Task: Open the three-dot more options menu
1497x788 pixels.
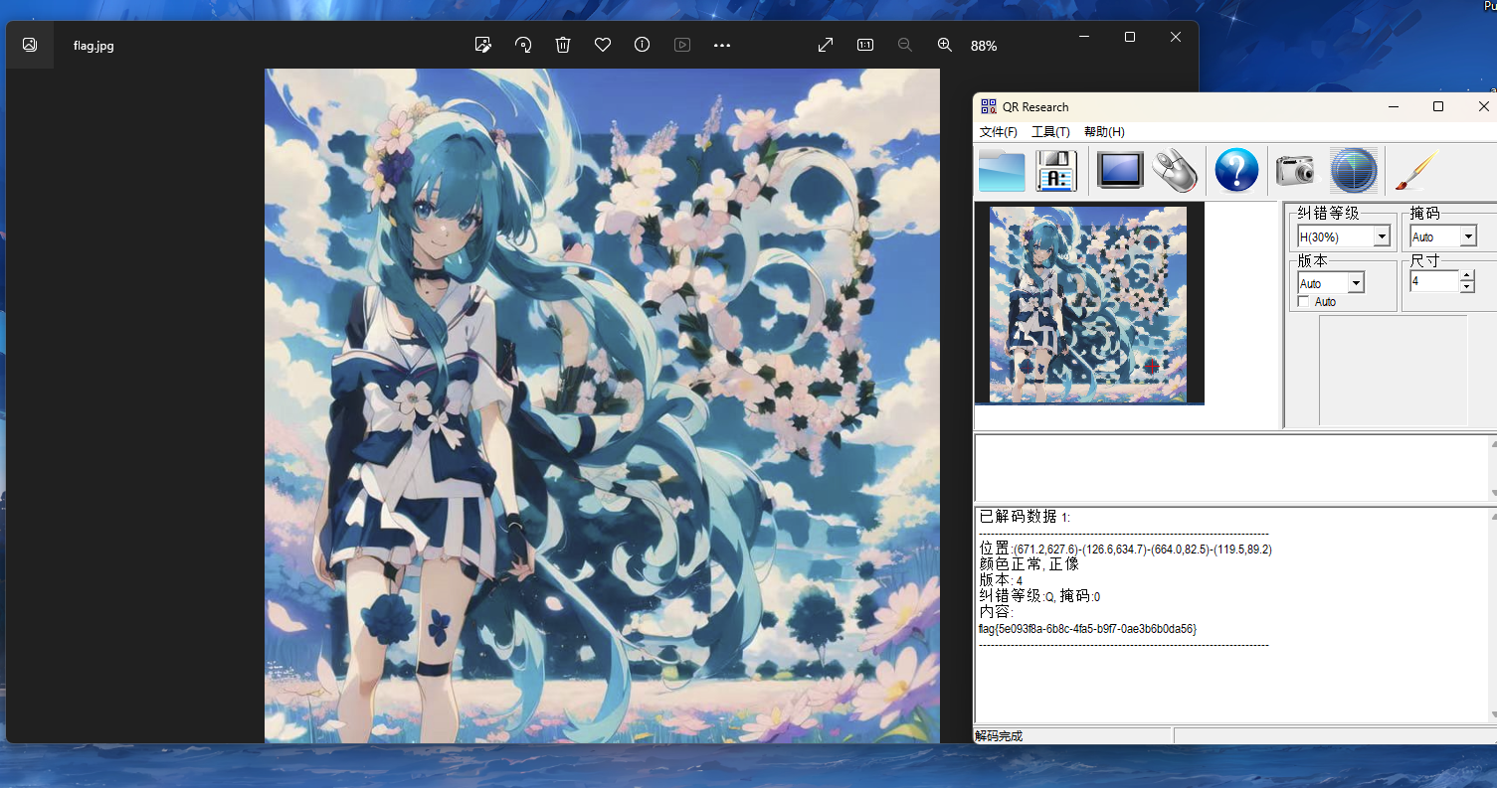Action: point(722,45)
